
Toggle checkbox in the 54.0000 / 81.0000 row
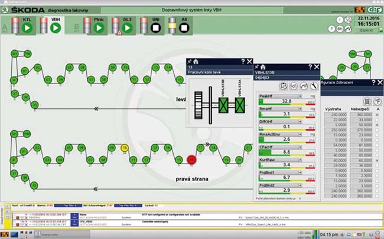[x=378, y=145]
